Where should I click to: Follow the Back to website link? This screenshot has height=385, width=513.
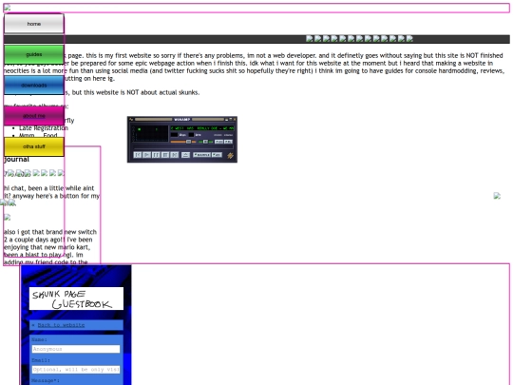point(61,325)
